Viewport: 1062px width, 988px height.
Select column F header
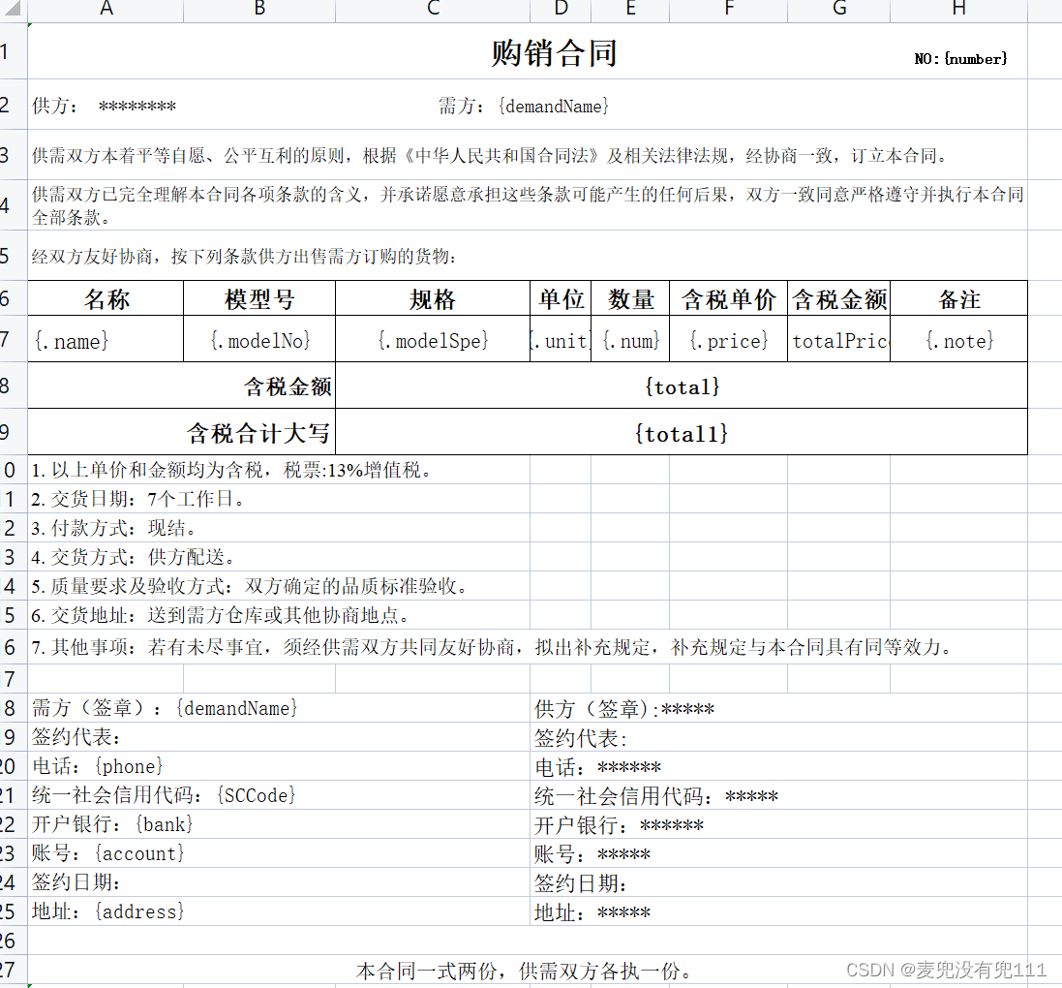(x=729, y=10)
